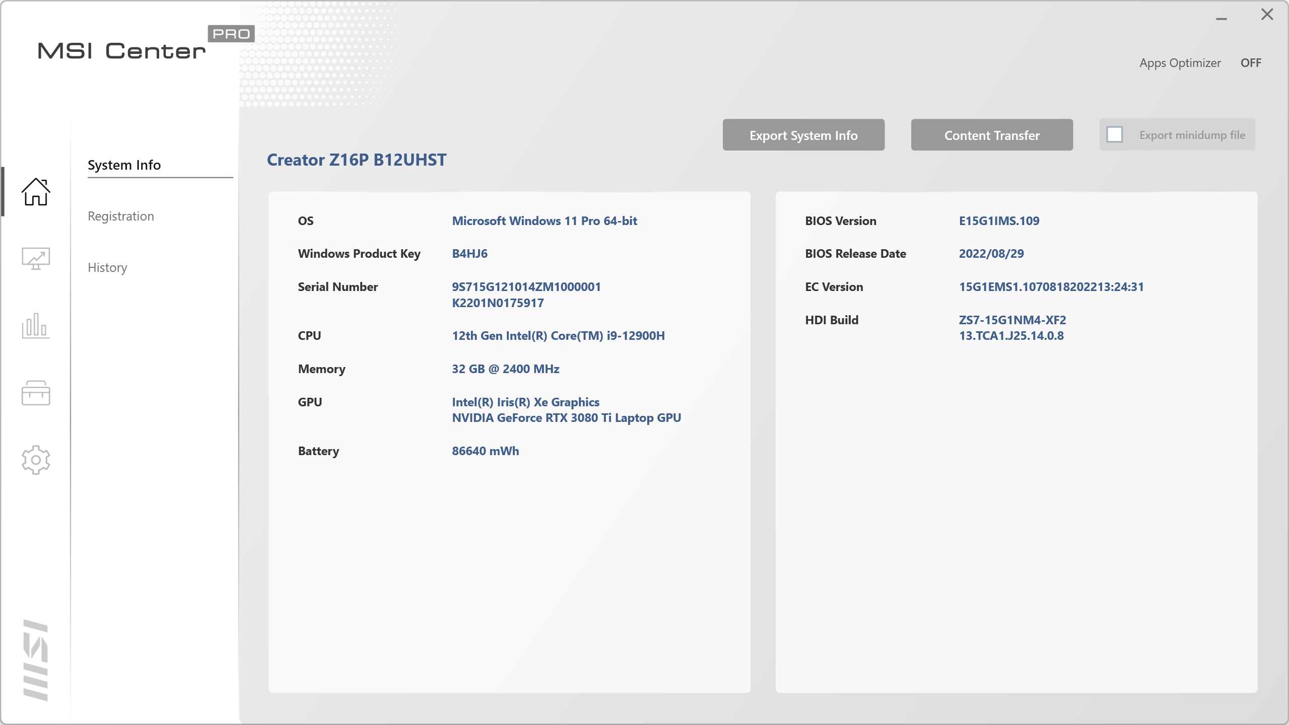Toggle Apps Optimizer OFF switch
Viewport: 1289px width, 725px height.
pos(1251,63)
